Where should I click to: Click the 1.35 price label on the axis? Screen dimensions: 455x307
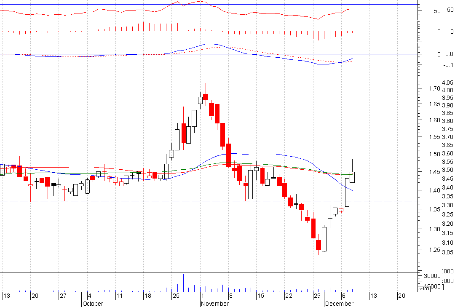click(x=435, y=209)
